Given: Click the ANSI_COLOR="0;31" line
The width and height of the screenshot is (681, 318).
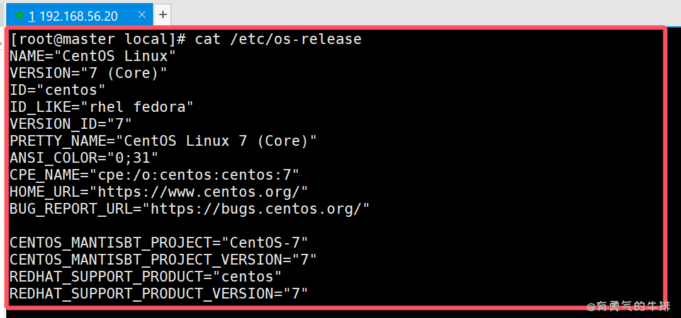Looking at the screenshot, I should tap(84, 158).
